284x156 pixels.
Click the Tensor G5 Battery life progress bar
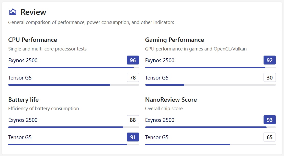click(x=73, y=145)
